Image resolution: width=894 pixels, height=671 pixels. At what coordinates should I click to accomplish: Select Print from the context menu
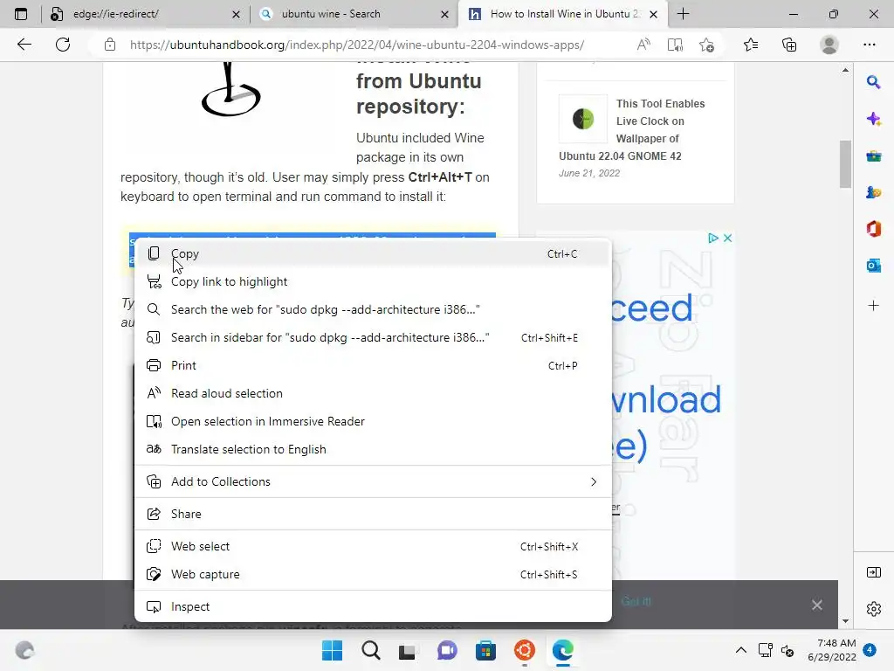(x=373, y=366)
